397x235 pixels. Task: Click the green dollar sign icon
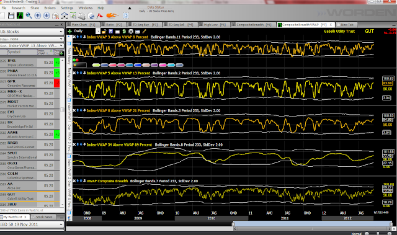pyautogui.click(x=124, y=32)
